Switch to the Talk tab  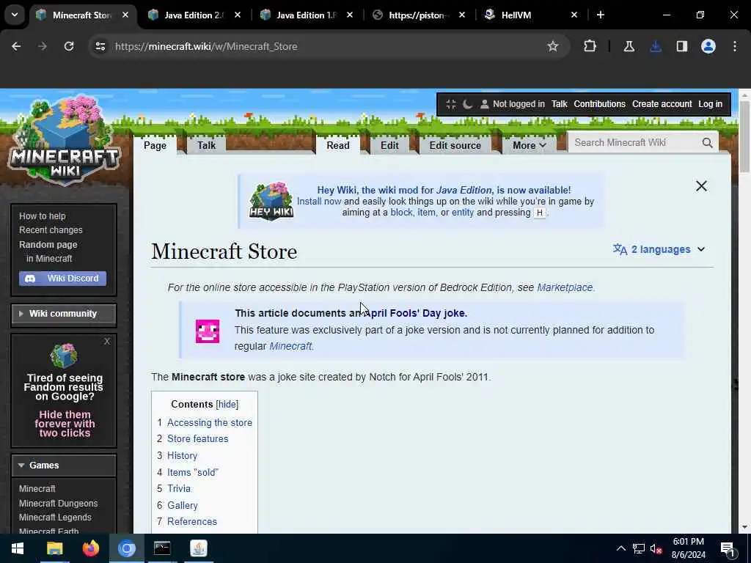(206, 146)
